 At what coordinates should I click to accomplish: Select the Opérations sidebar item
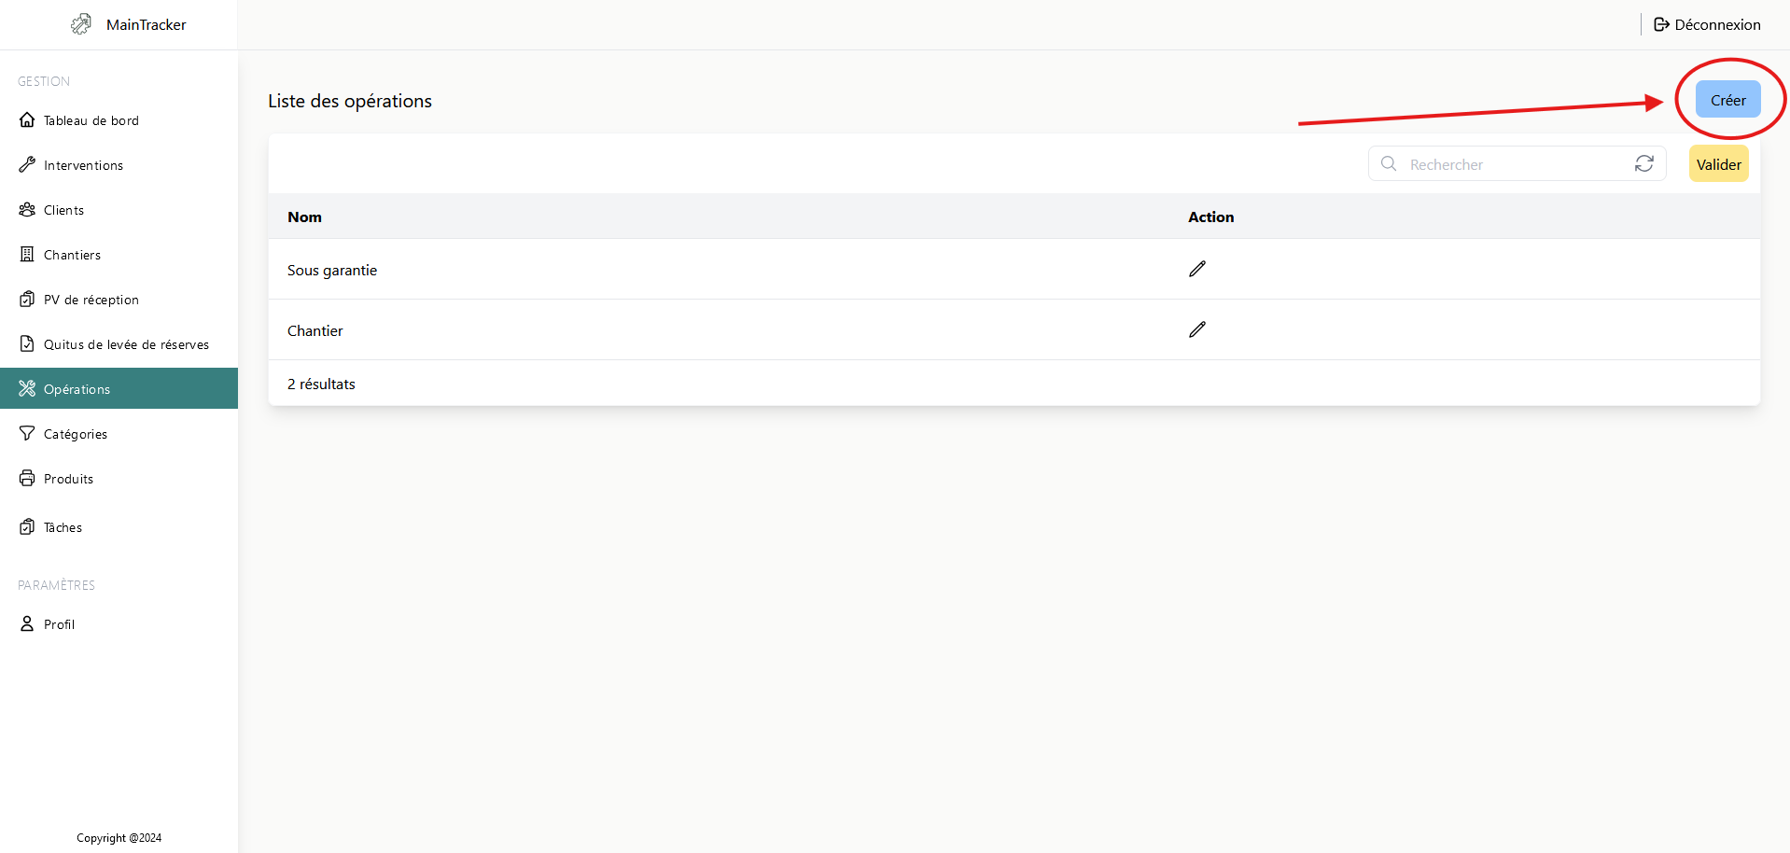(x=77, y=389)
